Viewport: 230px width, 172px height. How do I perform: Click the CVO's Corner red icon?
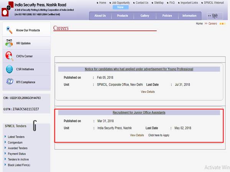click(x=9, y=56)
